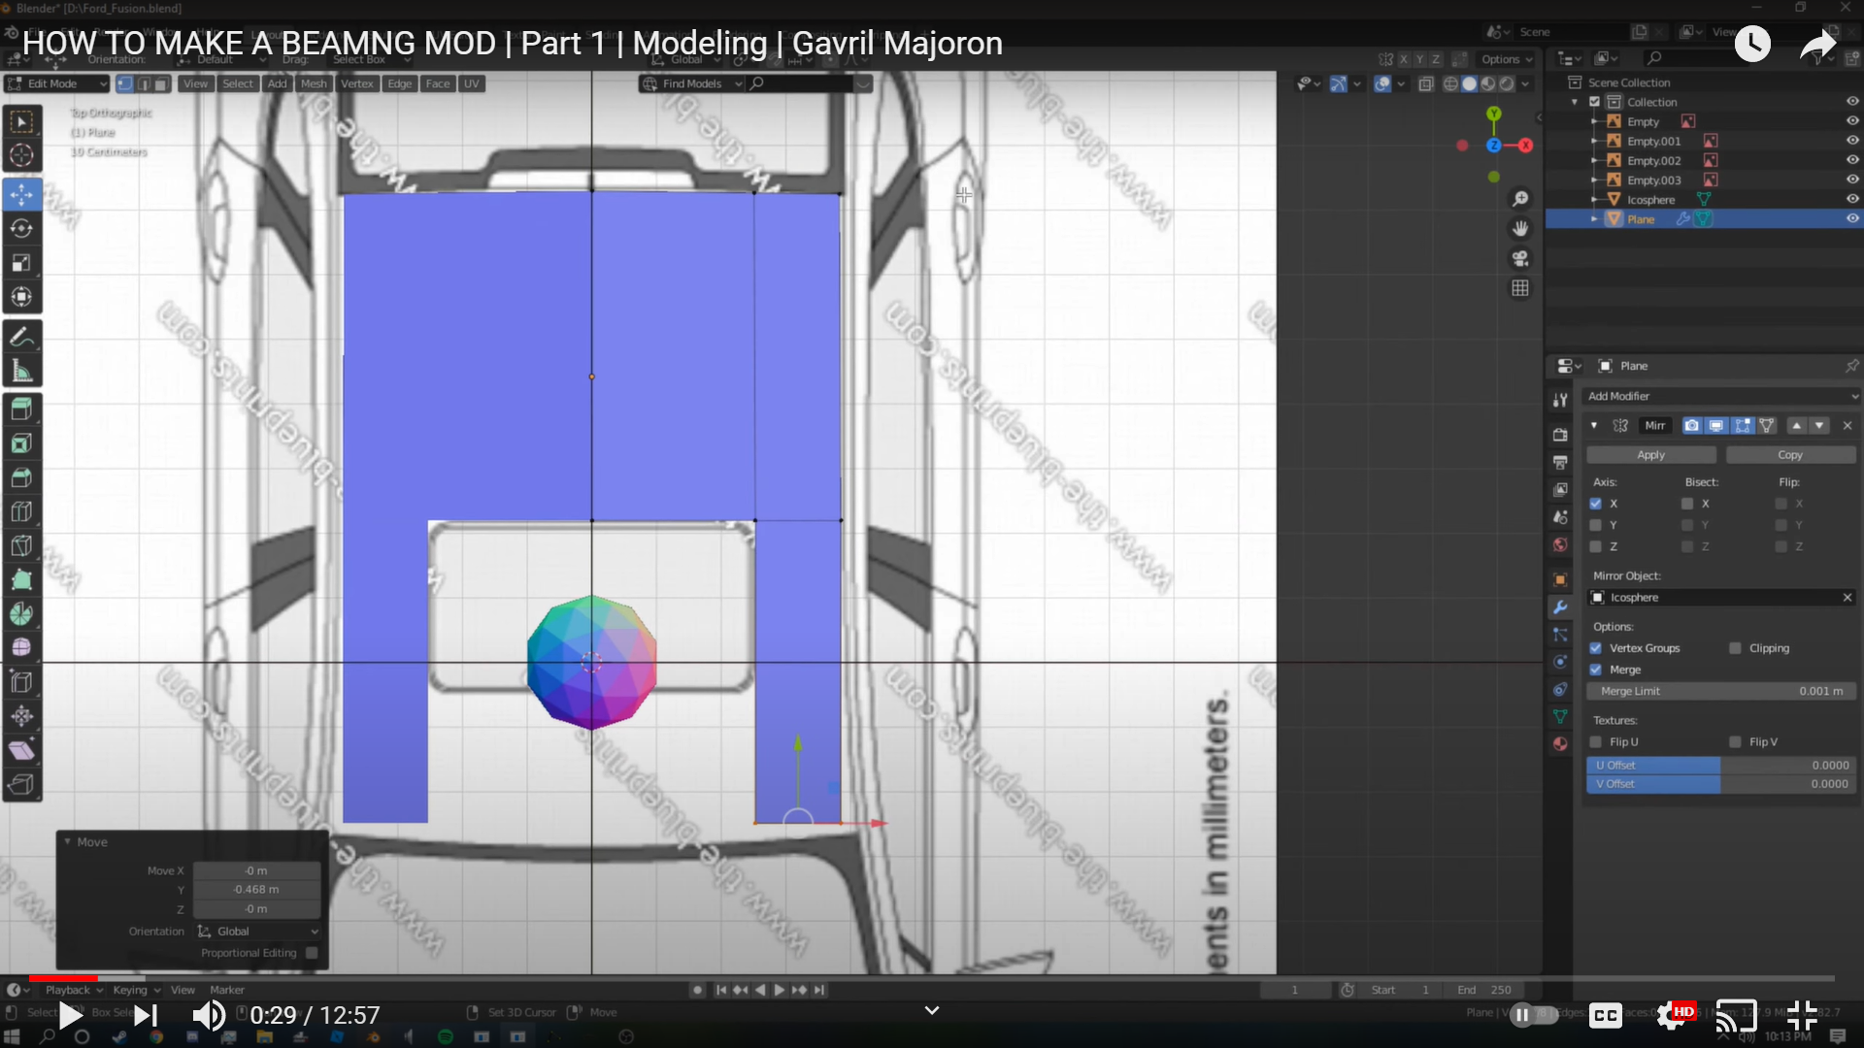The width and height of the screenshot is (1864, 1048).
Task: Switch to rendered viewport shading
Action: pyautogui.click(x=1507, y=84)
